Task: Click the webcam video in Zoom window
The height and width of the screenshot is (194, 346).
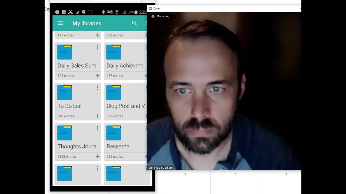Action: tap(224, 91)
